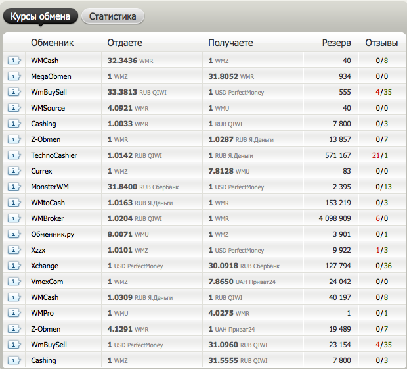
Task: Open WMBroker reviews 6/0
Action: pyautogui.click(x=382, y=218)
